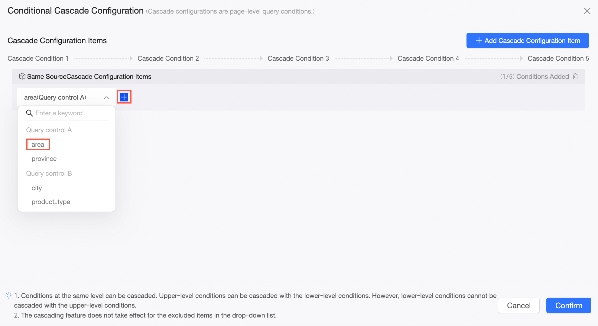Select the area option
Image resolution: width=598 pixels, height=326 pixels.
(38, 145)
